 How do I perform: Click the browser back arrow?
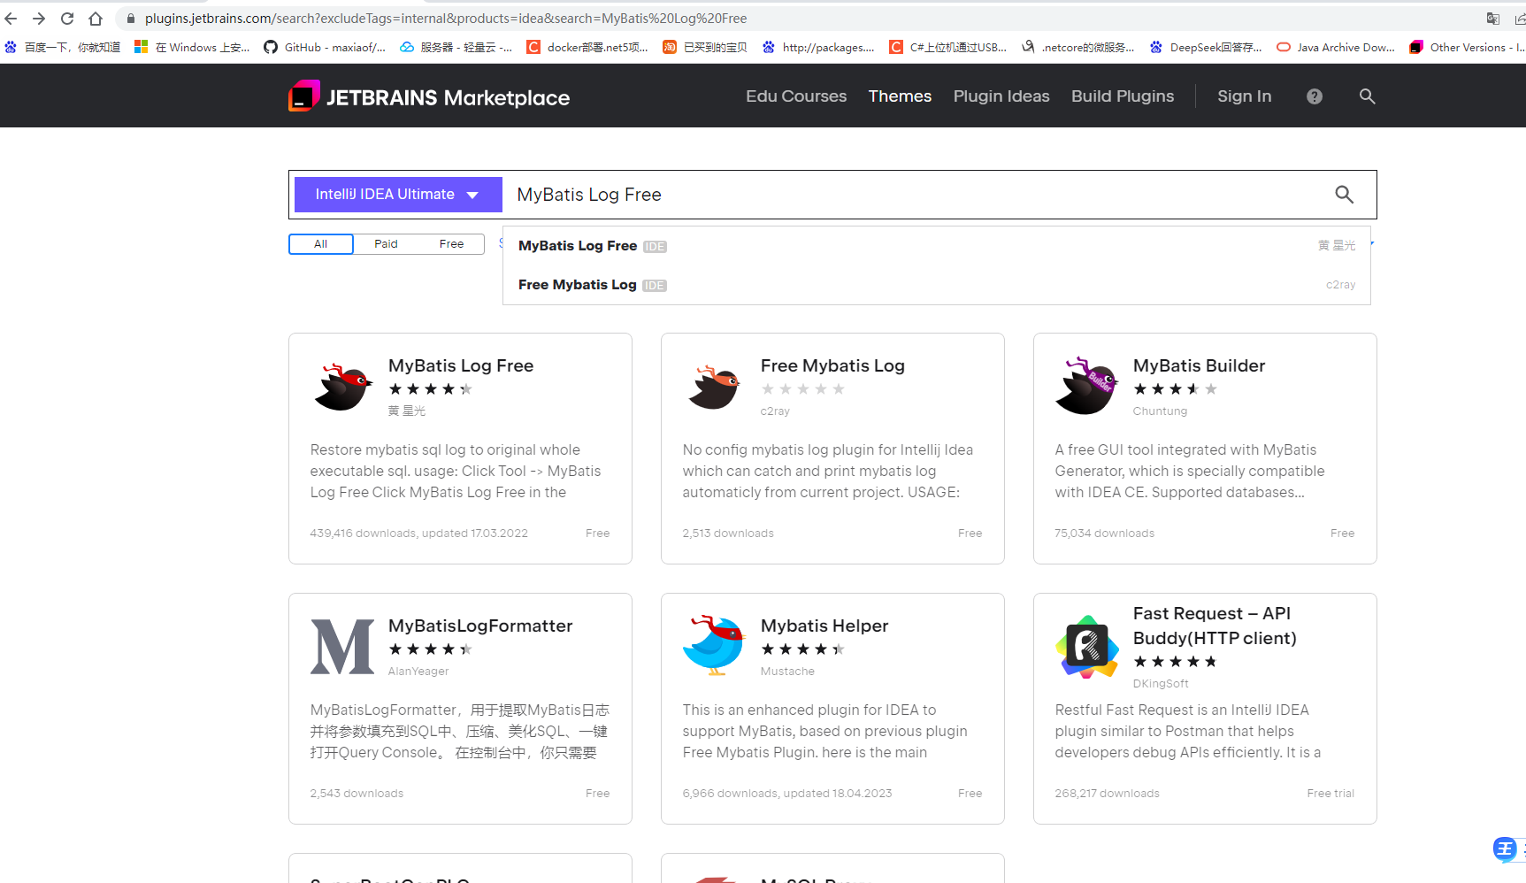pyautogui.click(x=11, y=19)
